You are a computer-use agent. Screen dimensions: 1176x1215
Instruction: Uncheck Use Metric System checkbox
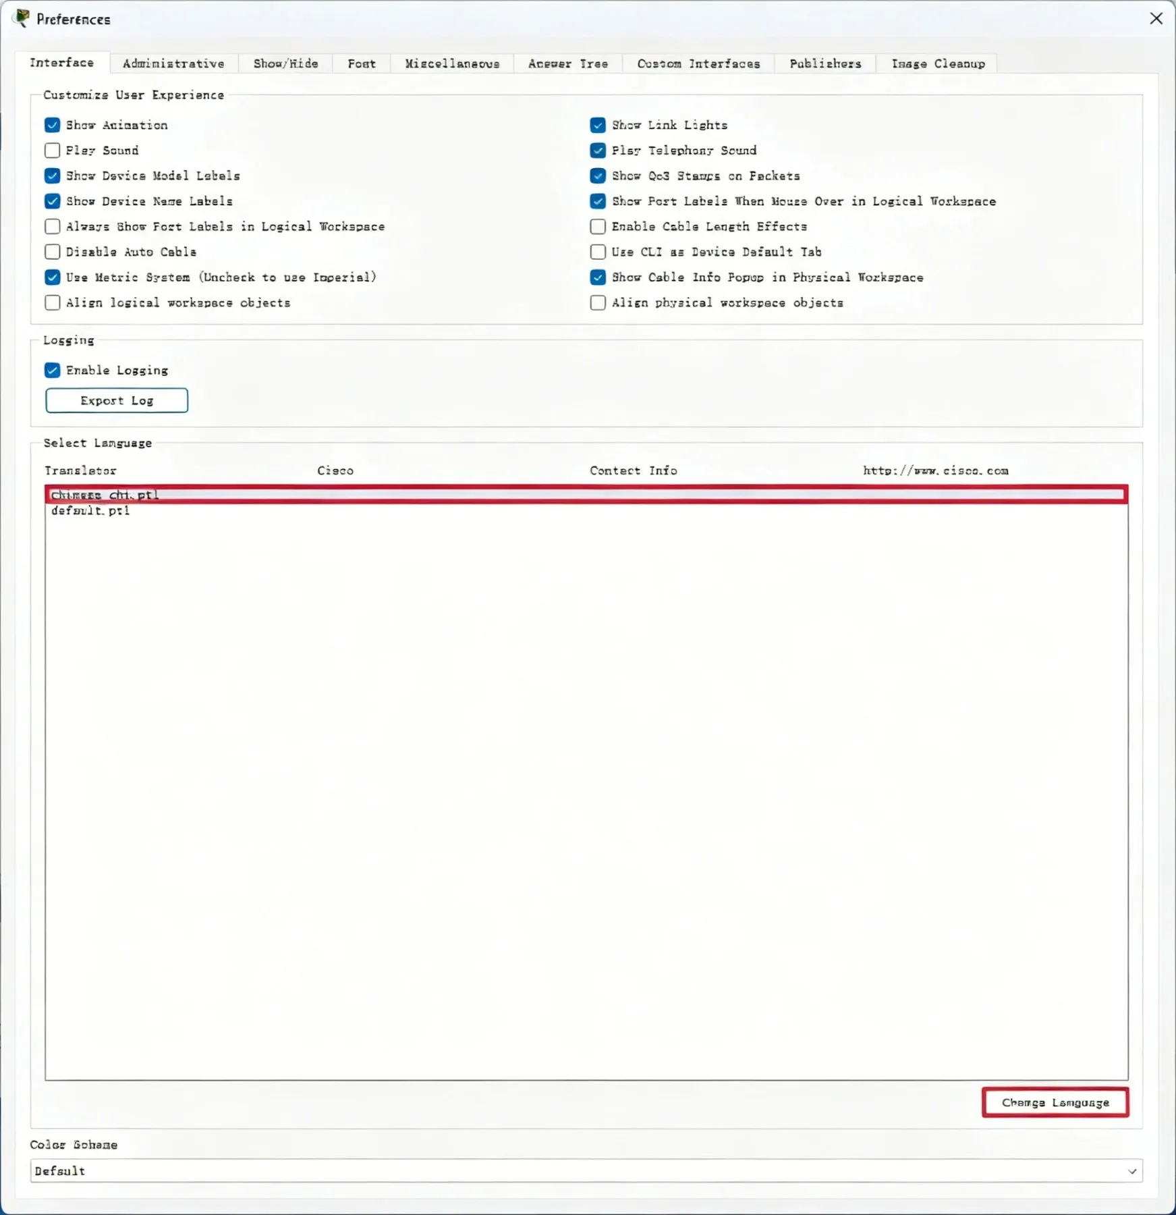[x=52, y=277]
